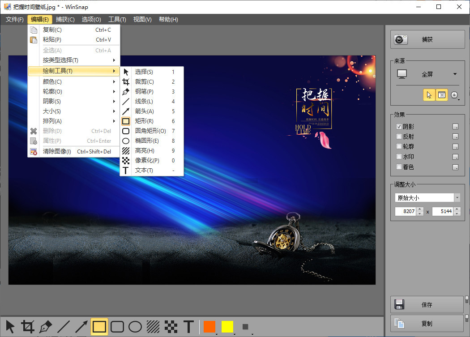Screen dimensions: 470x337
Task: Click the width field showing 8207
Action: tap(406, 211)
